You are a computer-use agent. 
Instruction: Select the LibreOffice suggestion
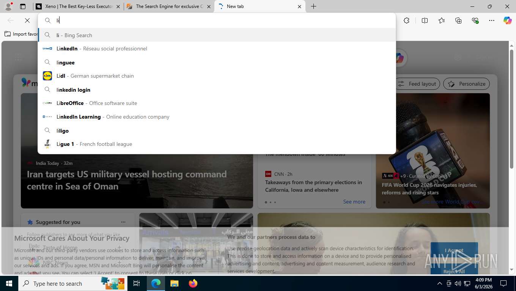pyautogui.click(x=217, y=103)
